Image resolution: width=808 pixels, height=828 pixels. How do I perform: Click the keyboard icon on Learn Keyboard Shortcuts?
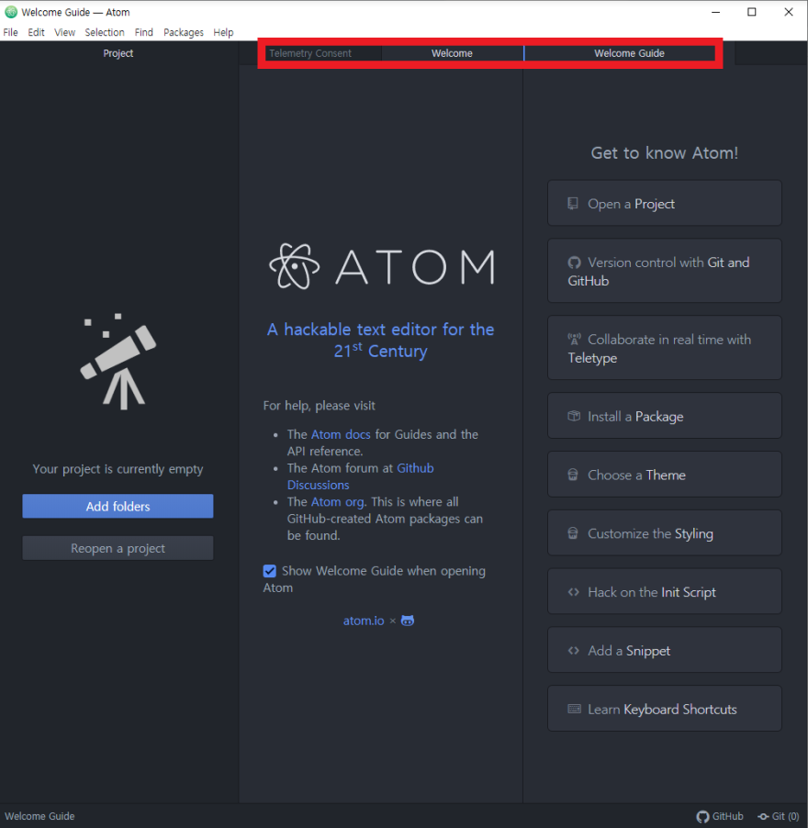pos(574,709)
